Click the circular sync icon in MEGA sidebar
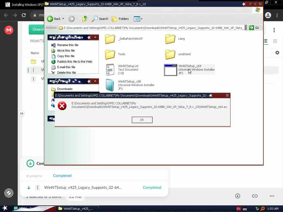283x212 pixels. coord(9,193)
